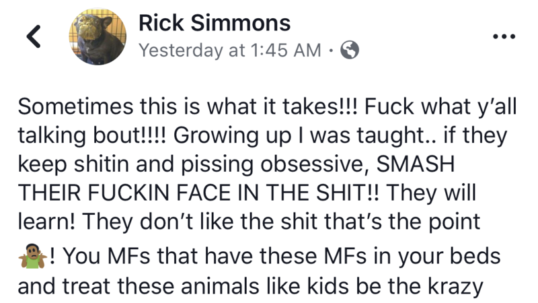Click the "Yesterday at 1:45 AM" timestamp

pyautogui.click(x=229, y=51)
